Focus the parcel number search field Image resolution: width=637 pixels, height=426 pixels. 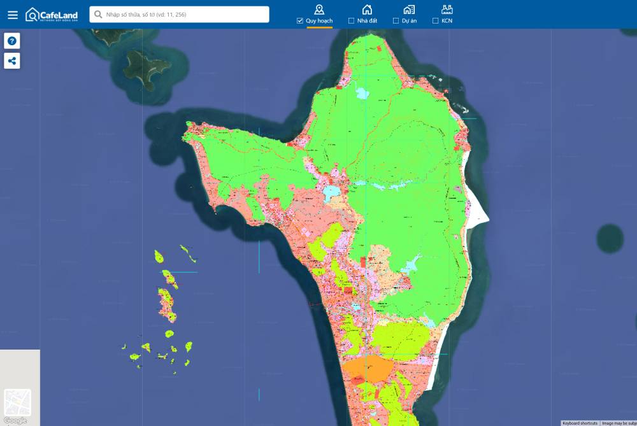tap(185, 14)
